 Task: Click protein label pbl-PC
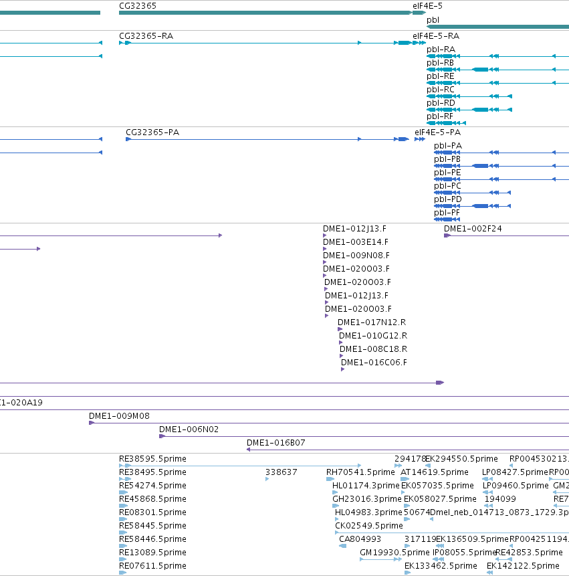[x=447, y=186]
